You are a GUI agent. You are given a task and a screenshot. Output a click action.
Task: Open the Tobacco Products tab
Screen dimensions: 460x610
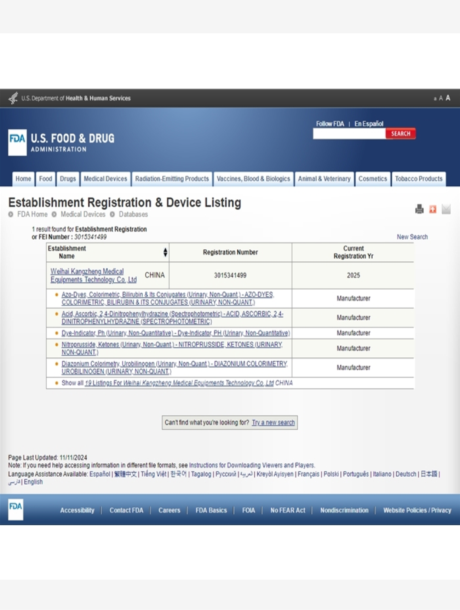pos(419,179)
